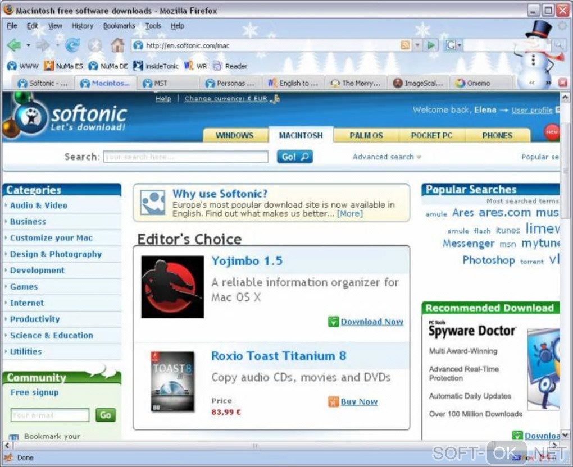This screenshot has width=573, height=467.
Task: Click in the Your e-mail signup field
Action: tap(50, 415)
